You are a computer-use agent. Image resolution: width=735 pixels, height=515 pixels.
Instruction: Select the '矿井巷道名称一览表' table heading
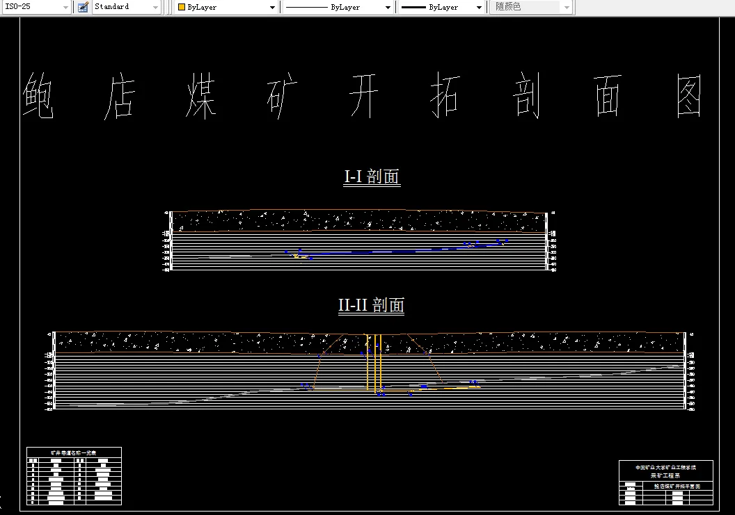click(x=74, y=452)
